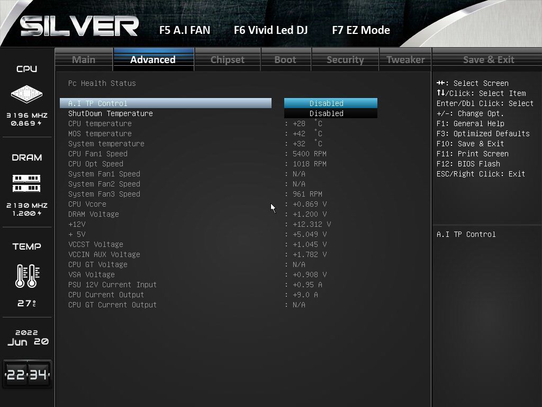Go to the Security tab
542x407 pixels.
click(345, 59)
